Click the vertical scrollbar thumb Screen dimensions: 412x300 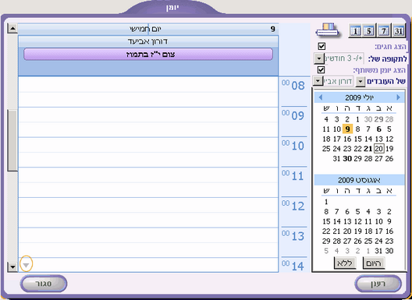click(12, 140)
